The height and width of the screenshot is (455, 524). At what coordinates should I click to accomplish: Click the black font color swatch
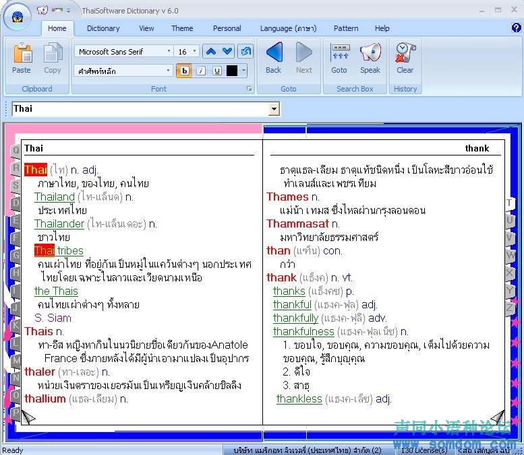tap(232, 71)
